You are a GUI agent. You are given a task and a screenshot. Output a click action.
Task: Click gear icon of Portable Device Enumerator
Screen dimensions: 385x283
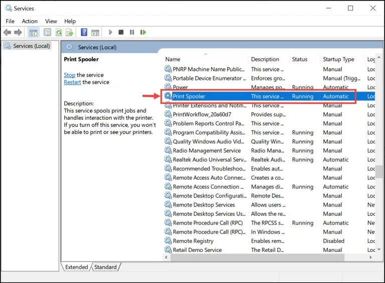click(168, 78)
